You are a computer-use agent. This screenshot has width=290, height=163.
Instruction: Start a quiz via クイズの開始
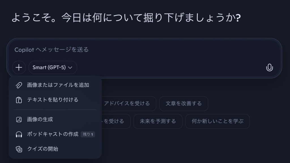42,149
